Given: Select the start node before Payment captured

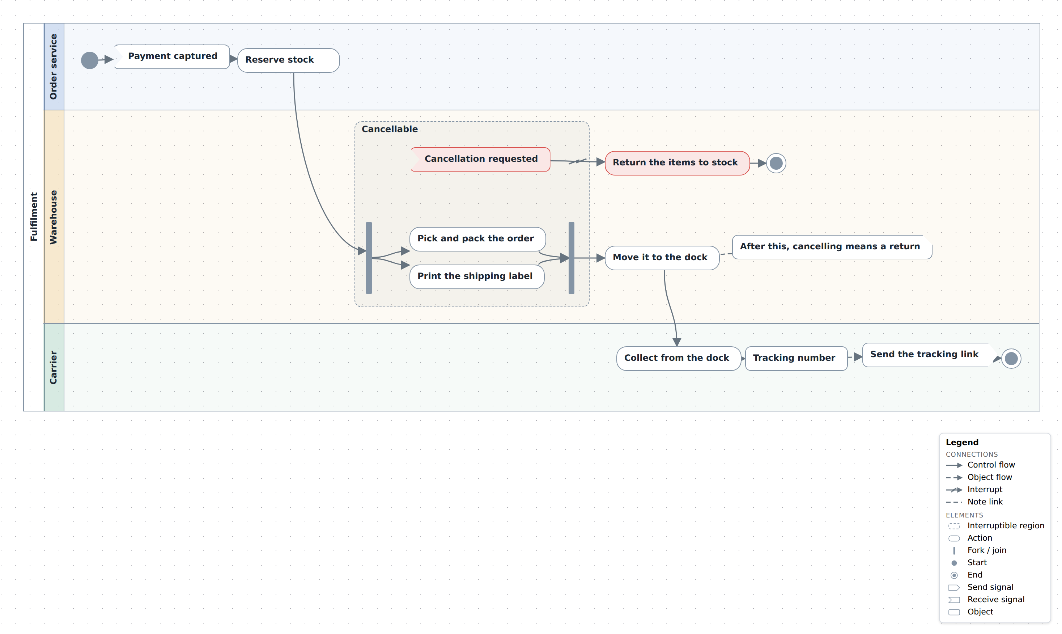Looking at the screenshot, I should (90, 60).
